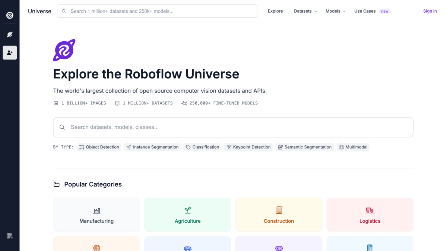
Task: Open the Construction category label
Action: click(279, 221)
